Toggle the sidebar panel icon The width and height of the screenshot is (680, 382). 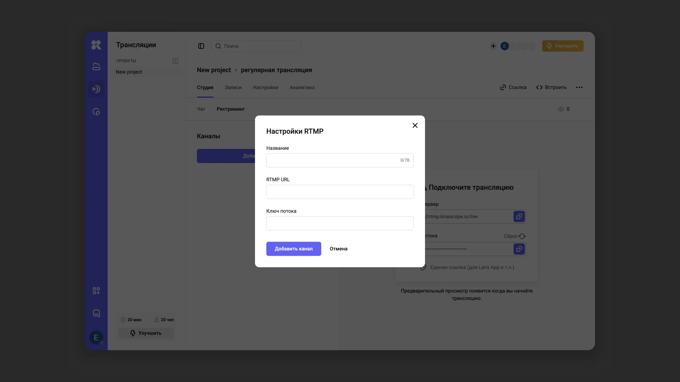coord(201,46)
